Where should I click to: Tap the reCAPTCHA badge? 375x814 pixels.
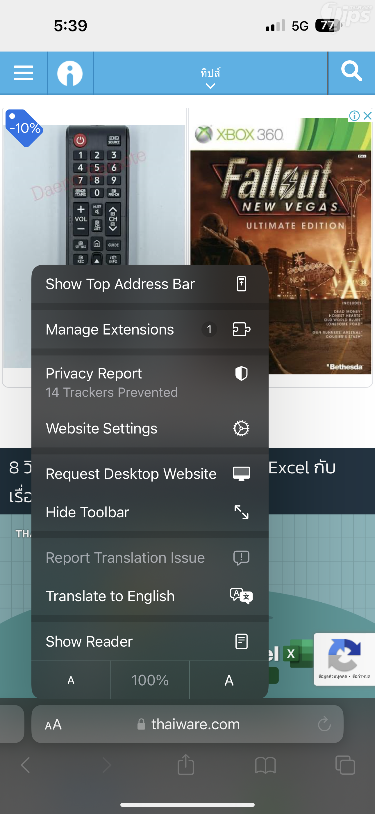(x=344, y=659)
